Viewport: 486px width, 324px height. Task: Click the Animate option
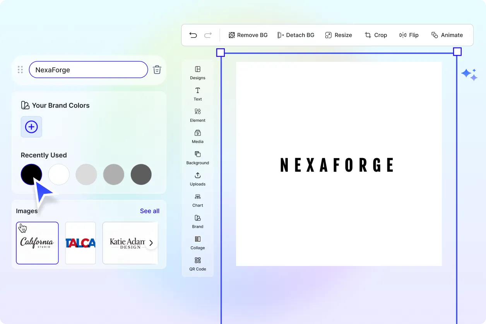coord(447,35)
